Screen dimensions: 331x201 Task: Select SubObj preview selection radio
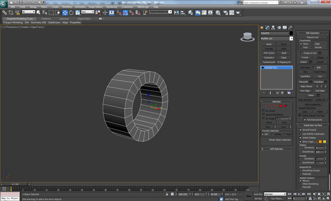pos(272,134)
